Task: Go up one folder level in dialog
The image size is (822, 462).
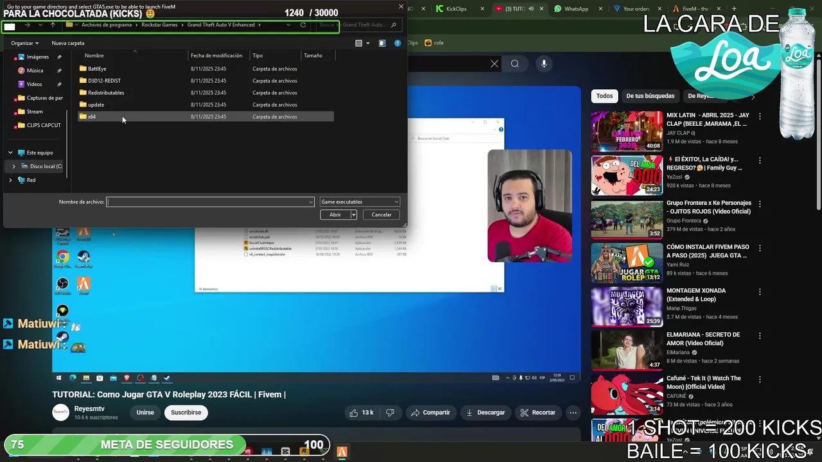Action: [x=53, y=25]
